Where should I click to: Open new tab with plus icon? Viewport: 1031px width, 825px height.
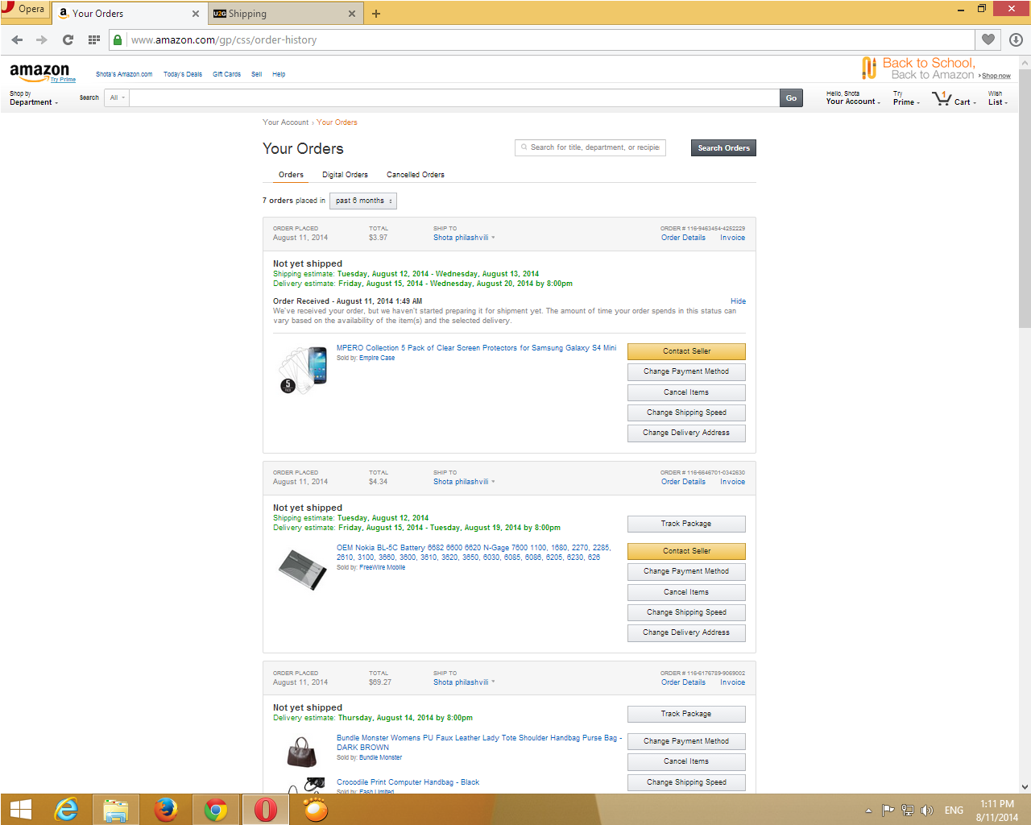coord(376,14)
